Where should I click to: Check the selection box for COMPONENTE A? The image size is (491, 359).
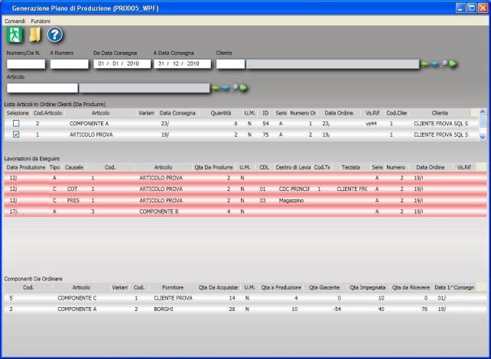click(16, 123)
